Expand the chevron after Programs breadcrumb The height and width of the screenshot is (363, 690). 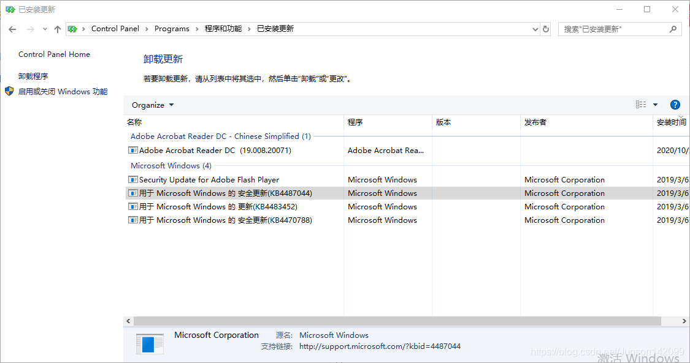click(x=197, y=29)
